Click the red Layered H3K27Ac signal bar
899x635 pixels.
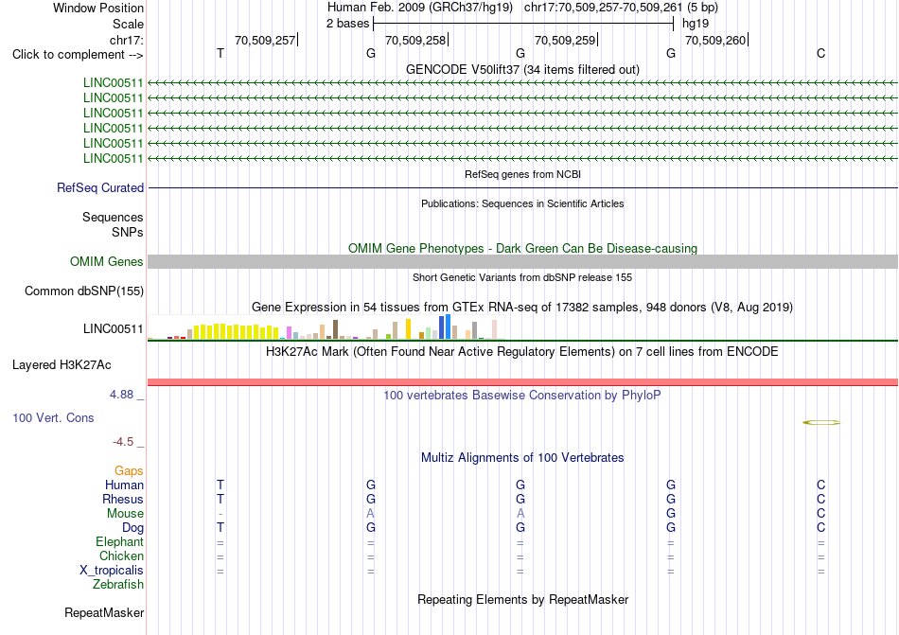[x=522, y=382]
